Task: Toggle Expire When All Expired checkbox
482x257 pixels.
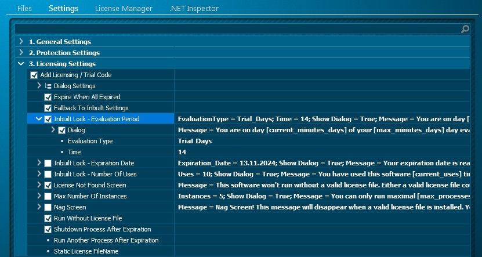Action: point(48,97)
